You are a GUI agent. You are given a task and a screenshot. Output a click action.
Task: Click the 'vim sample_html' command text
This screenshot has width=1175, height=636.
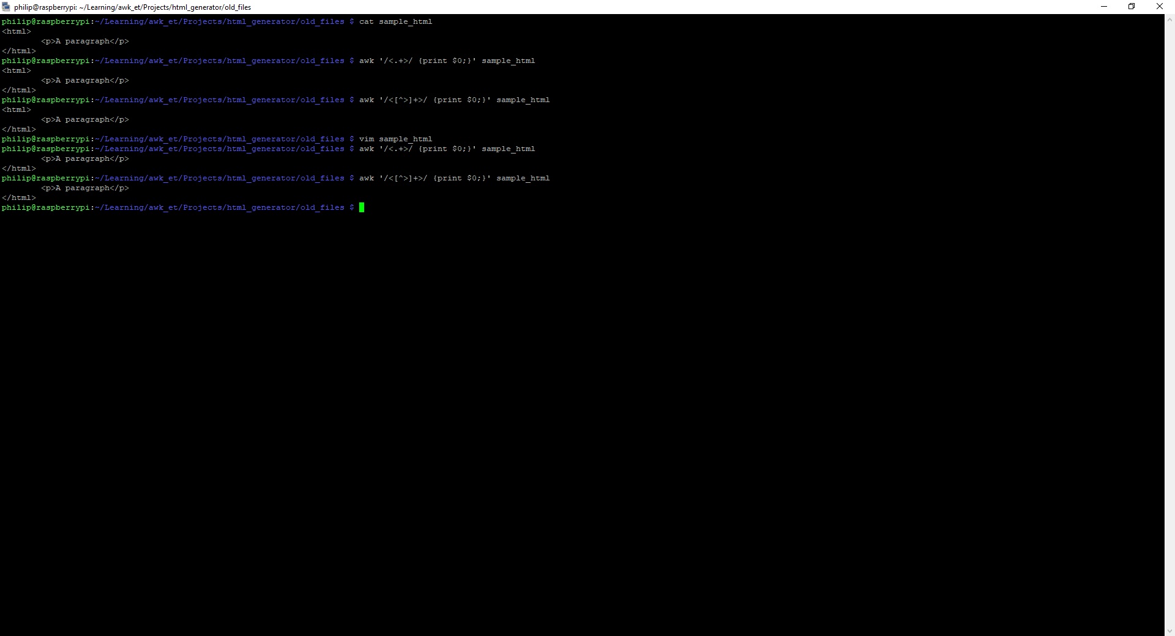coord(395,139)
